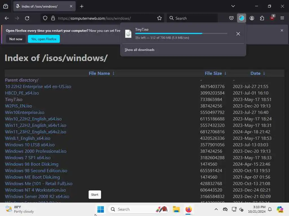Click the Tiny7.iso file link
Viewport: 289px width, 216px height.
tap(14, 99)
